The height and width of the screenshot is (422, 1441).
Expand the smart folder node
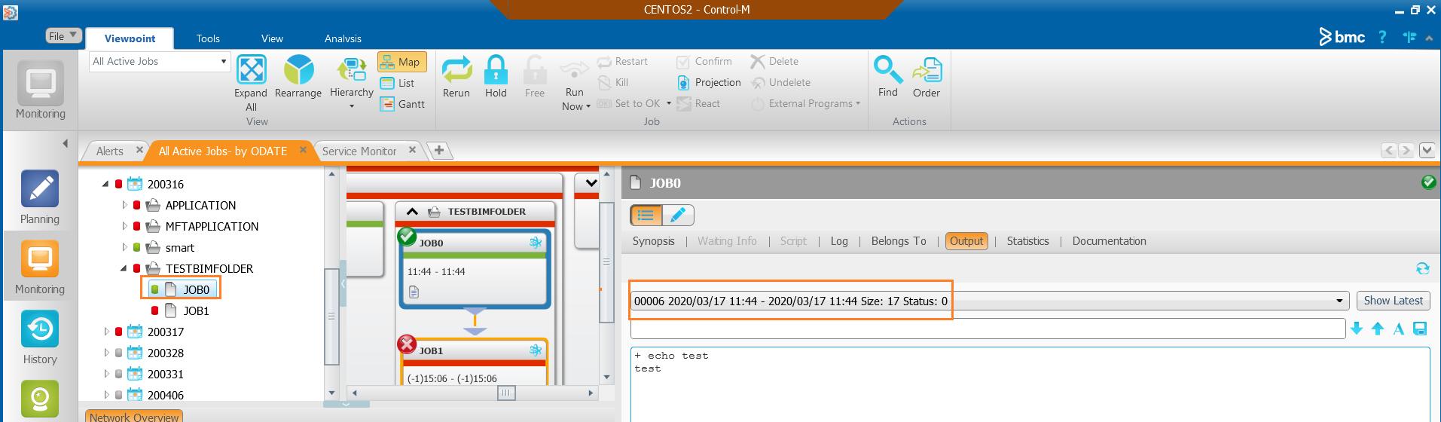coord(124,247)
